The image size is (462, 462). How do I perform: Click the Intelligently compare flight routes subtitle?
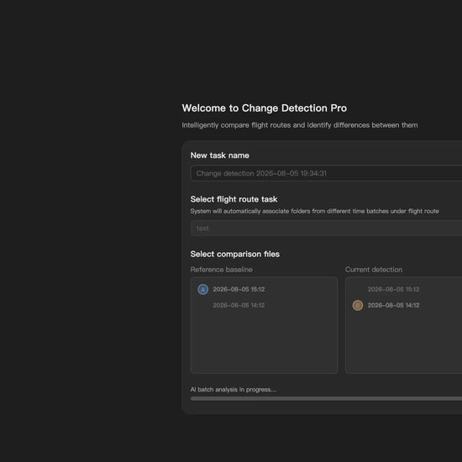tap(300, 125)
